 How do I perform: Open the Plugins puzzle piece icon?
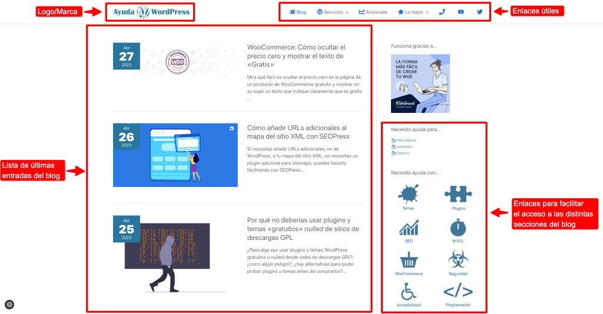click(x=458, y=194)
